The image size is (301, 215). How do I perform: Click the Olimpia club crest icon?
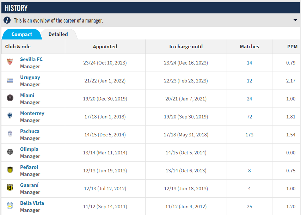[10, 152]
